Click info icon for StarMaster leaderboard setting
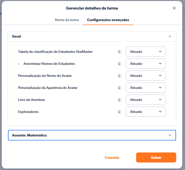 [x=120, y=52]
